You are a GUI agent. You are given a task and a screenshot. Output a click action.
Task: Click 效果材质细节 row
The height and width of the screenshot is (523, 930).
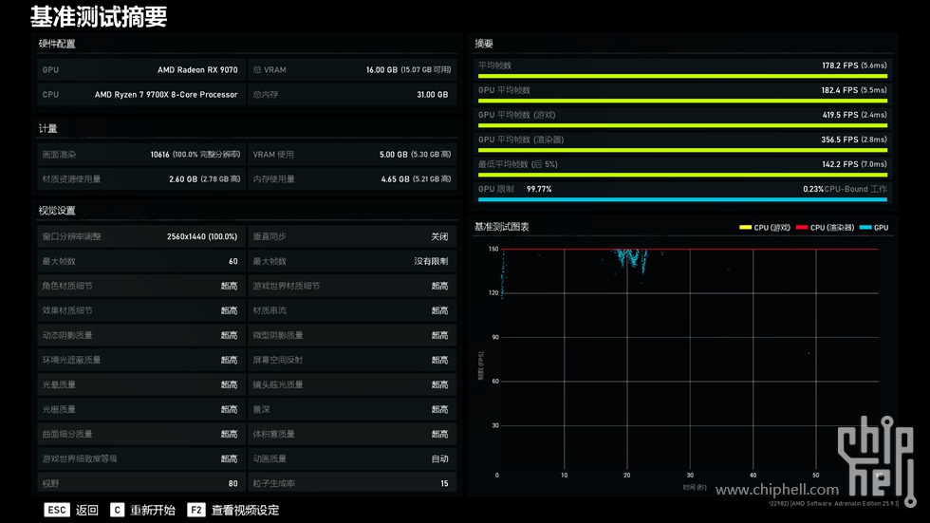tap(140, 310)
